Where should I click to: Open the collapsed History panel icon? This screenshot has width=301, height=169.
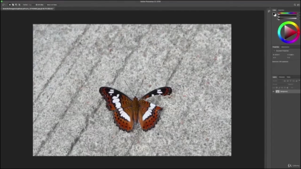pyautogui.click(x=269, y=11)
